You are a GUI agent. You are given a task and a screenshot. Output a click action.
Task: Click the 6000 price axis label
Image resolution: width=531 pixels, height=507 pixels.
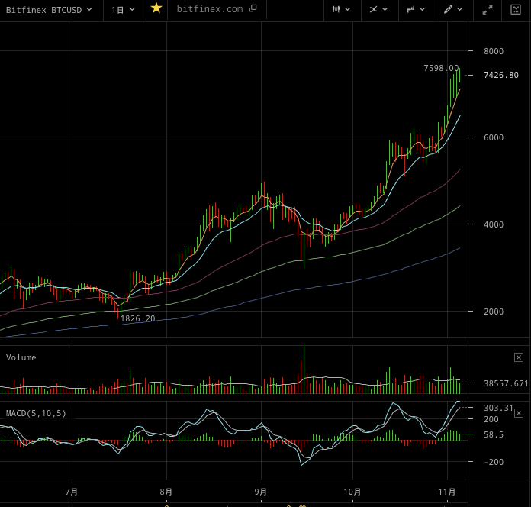point(494,137)
